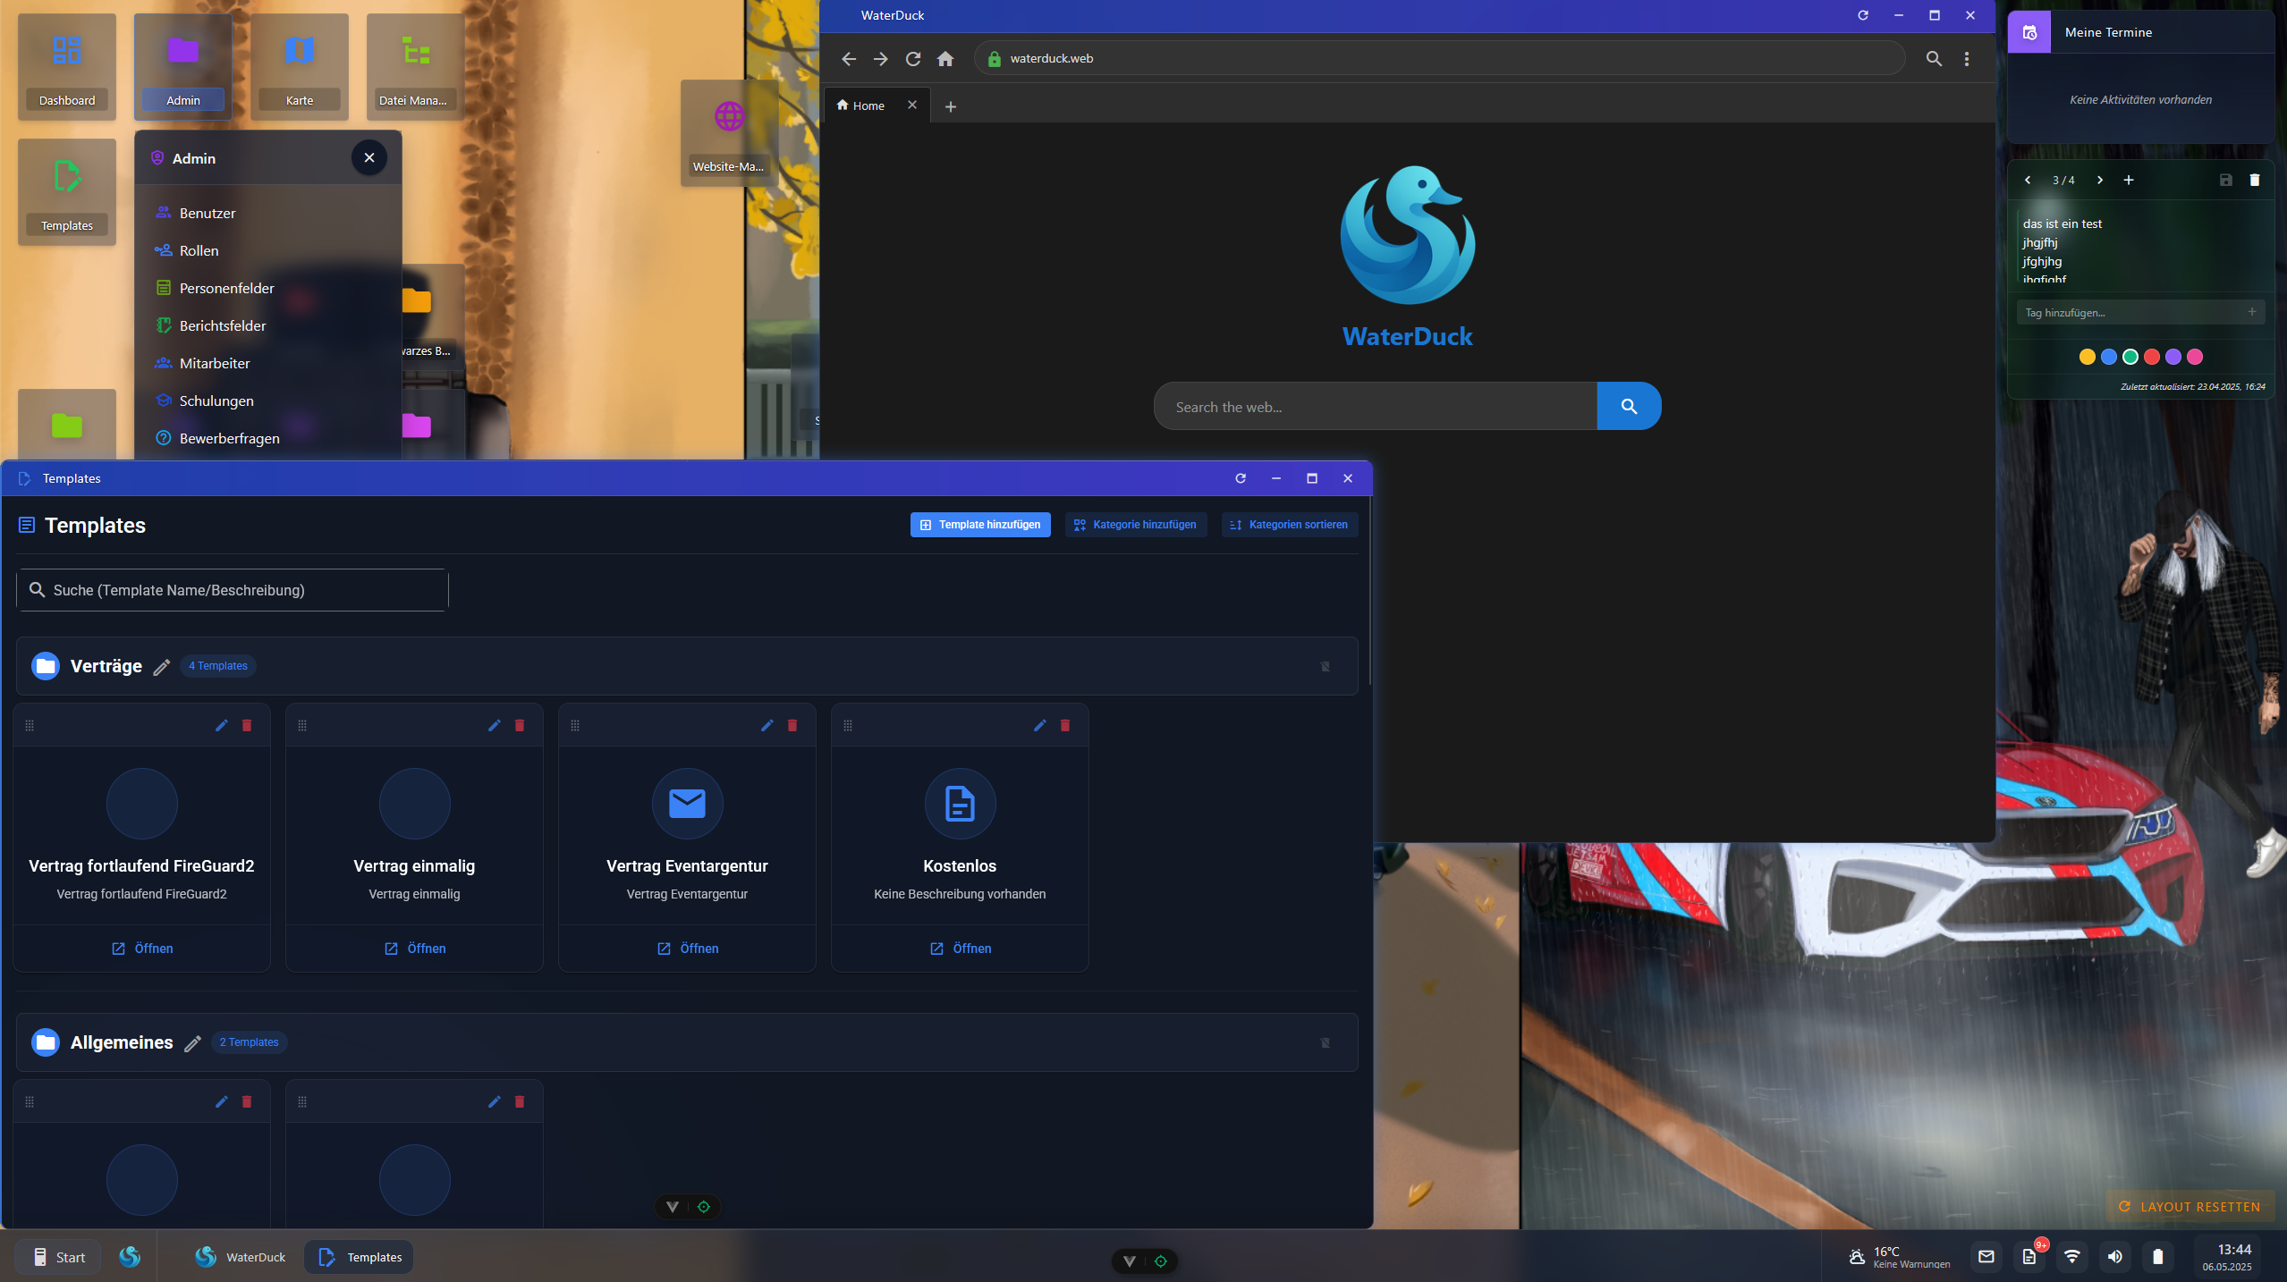Open Vertrag einmalig via Öffnen
This screenshot has width=2287, height=1282.
(414, 949)
